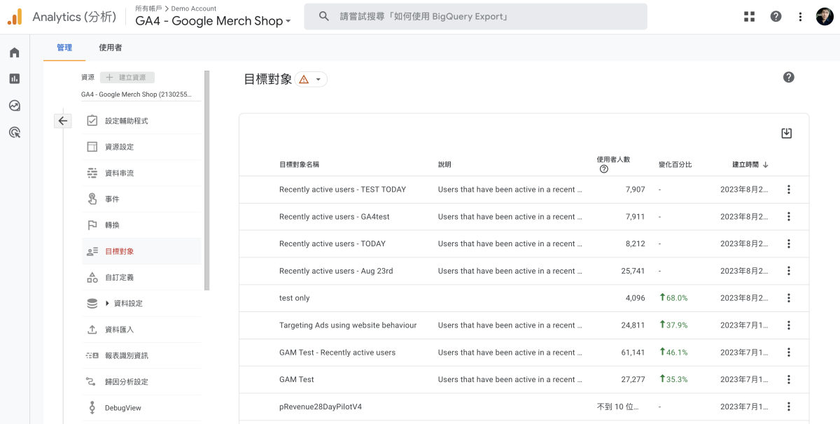Open three-dot menu for GAM Test row
This screenshot has height=424, width=840.
pyautogui.click(x=789, y=379)
